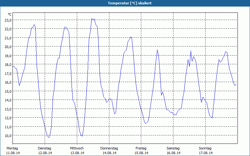Click the title 'Temperatur [°C] skaliert'
Viewport: 250px width, 156px height.
(x=130, y=3)
